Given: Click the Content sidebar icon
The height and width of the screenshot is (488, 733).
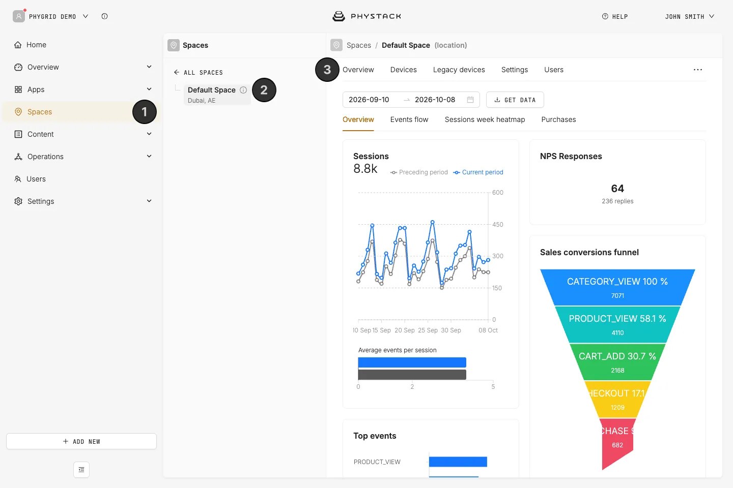Looking at the screenshot, I should [x=18, y=134].
